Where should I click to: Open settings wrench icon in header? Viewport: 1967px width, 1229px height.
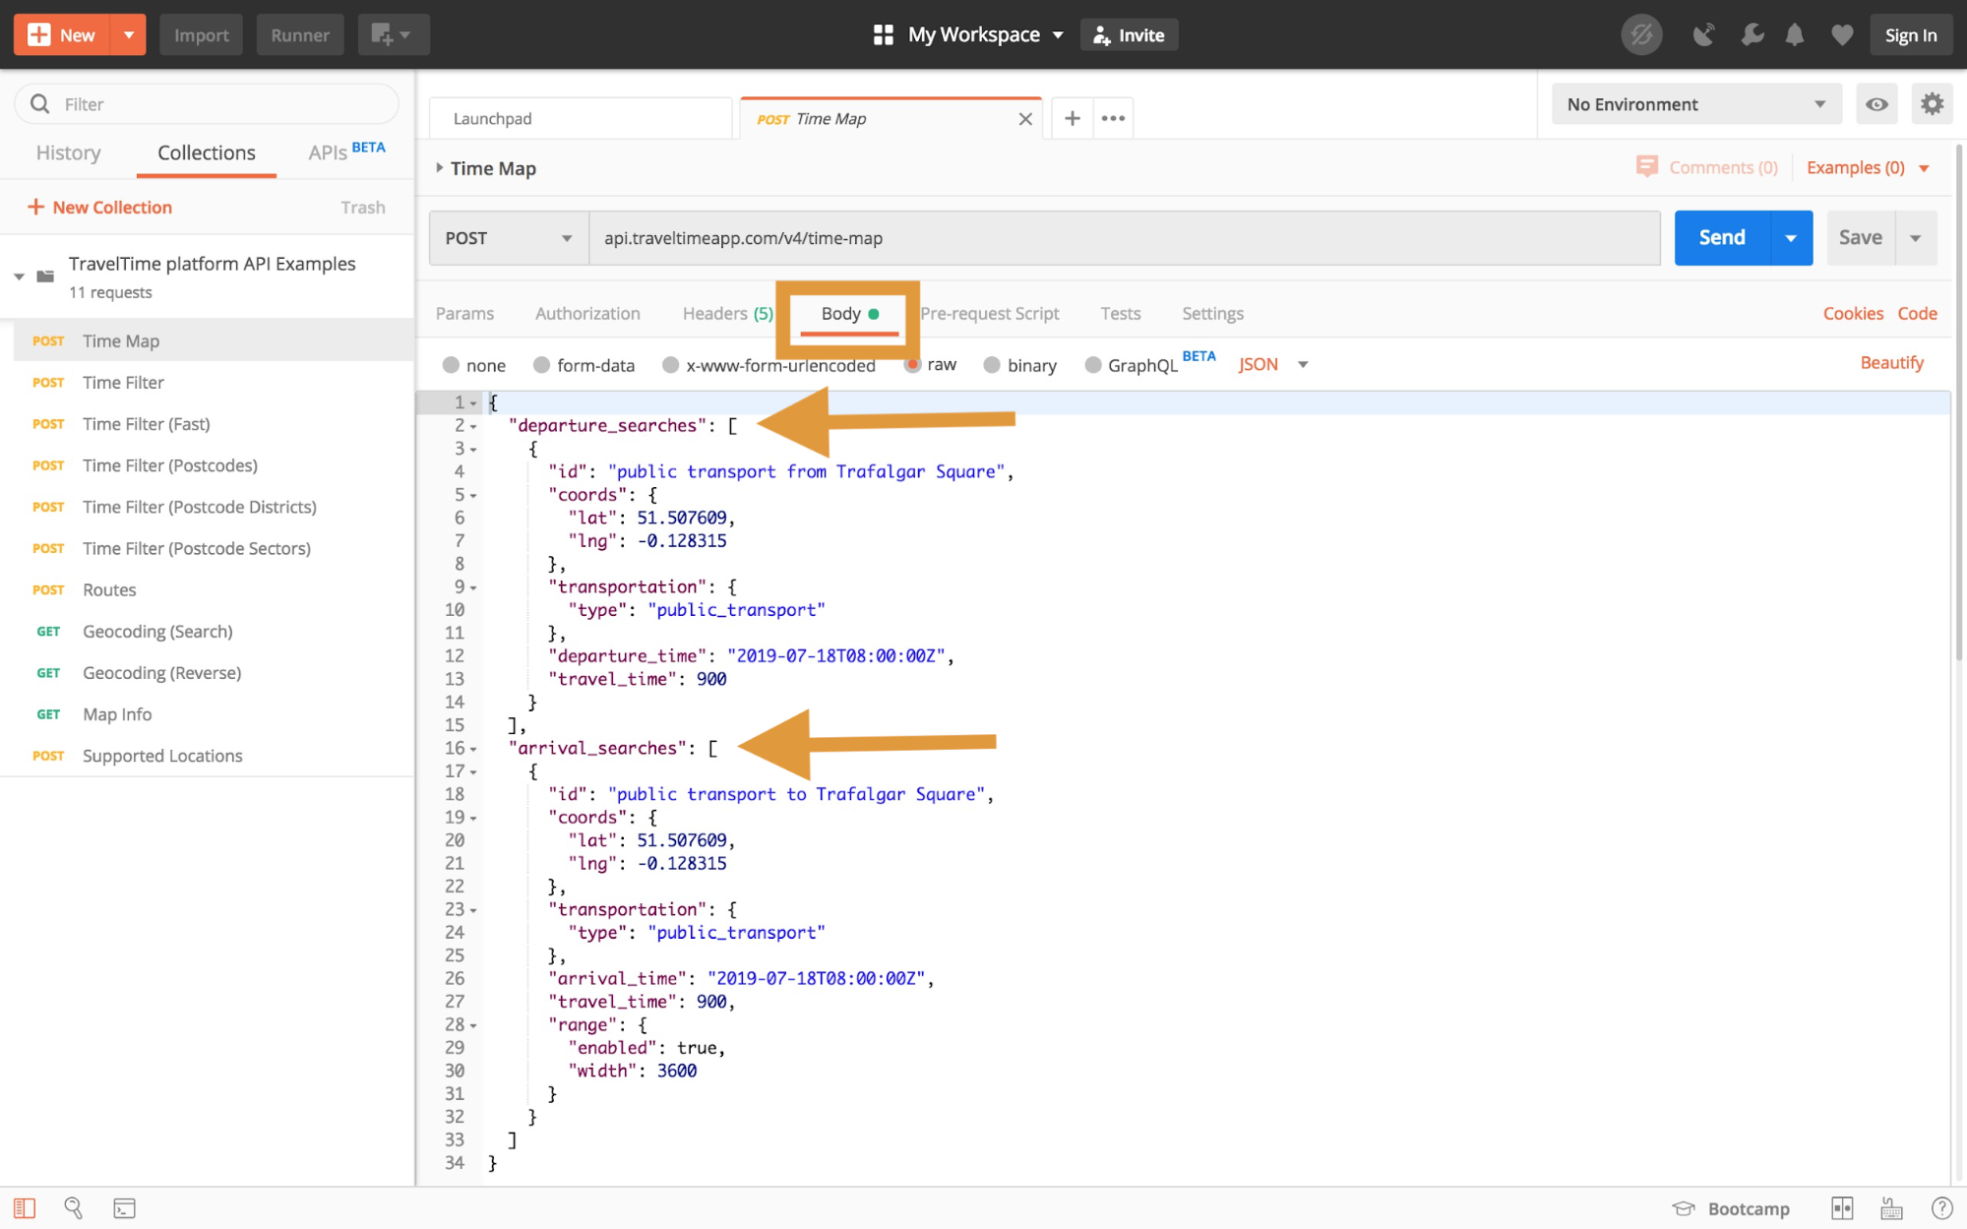click(1751, 34)
